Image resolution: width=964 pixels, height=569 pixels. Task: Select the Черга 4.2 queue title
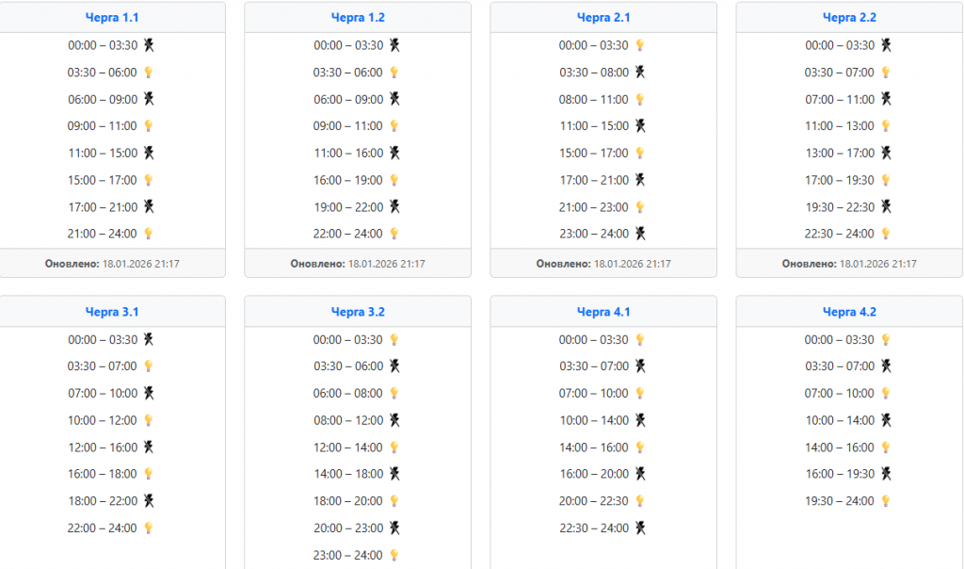point(849,312)
